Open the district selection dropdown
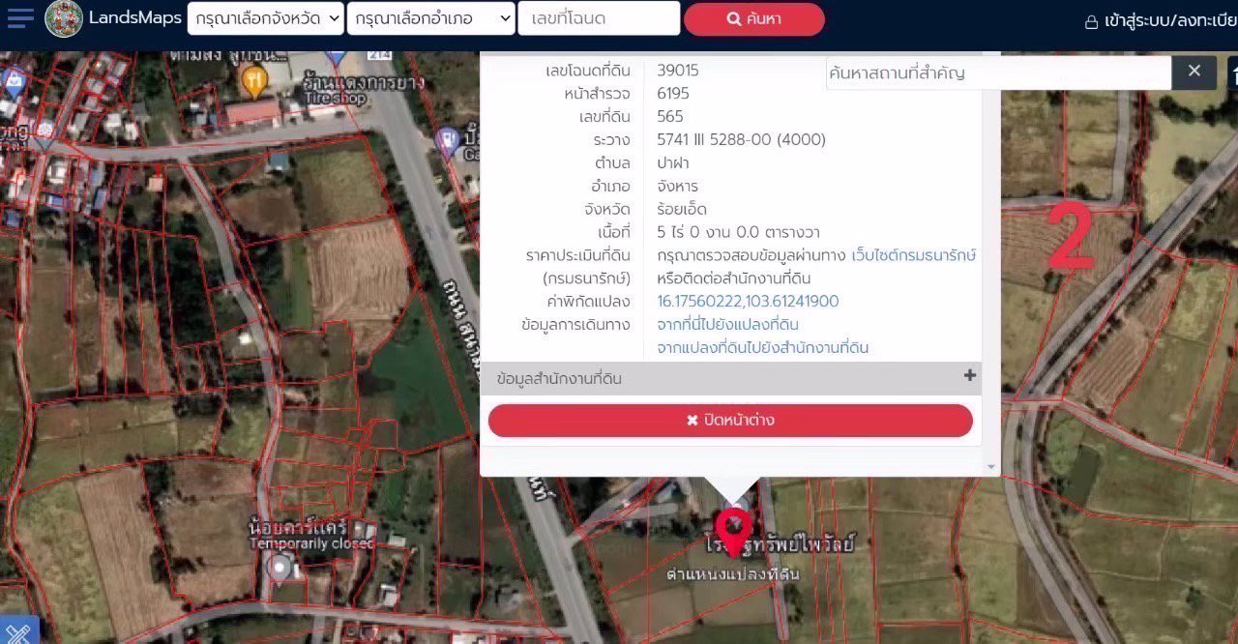Screen dimensions: 1238x644 pyautogui.click(x=430, y=18)
